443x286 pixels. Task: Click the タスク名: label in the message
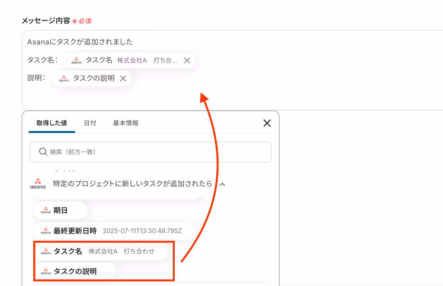43,60
